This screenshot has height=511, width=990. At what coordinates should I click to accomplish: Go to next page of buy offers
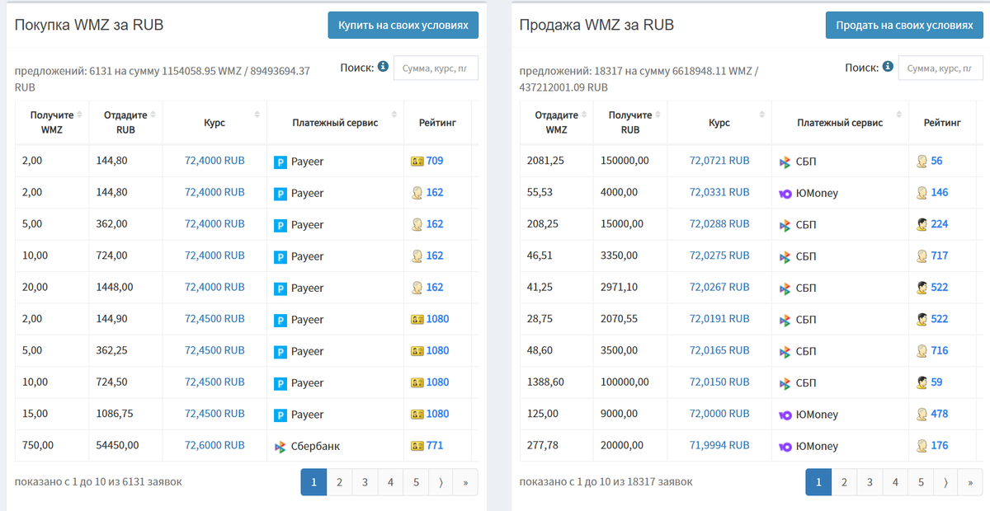[441, 482]
